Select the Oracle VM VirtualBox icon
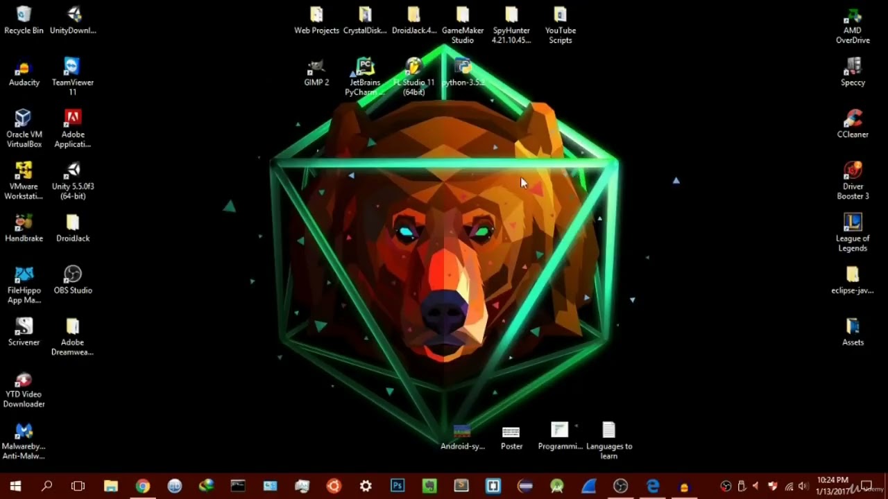This screenshot has height=499, width=888. (24, 129)
